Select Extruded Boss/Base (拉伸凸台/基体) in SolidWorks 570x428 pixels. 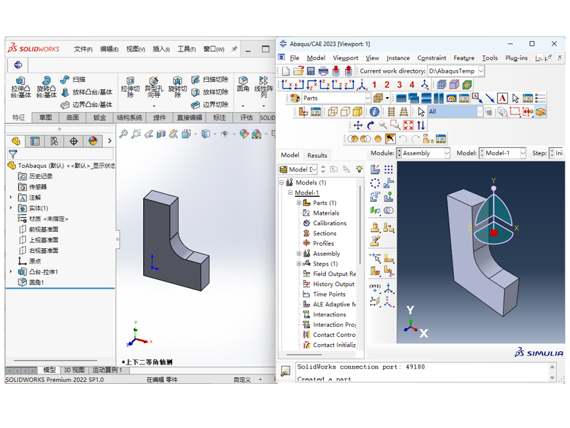tap(20, 87)
